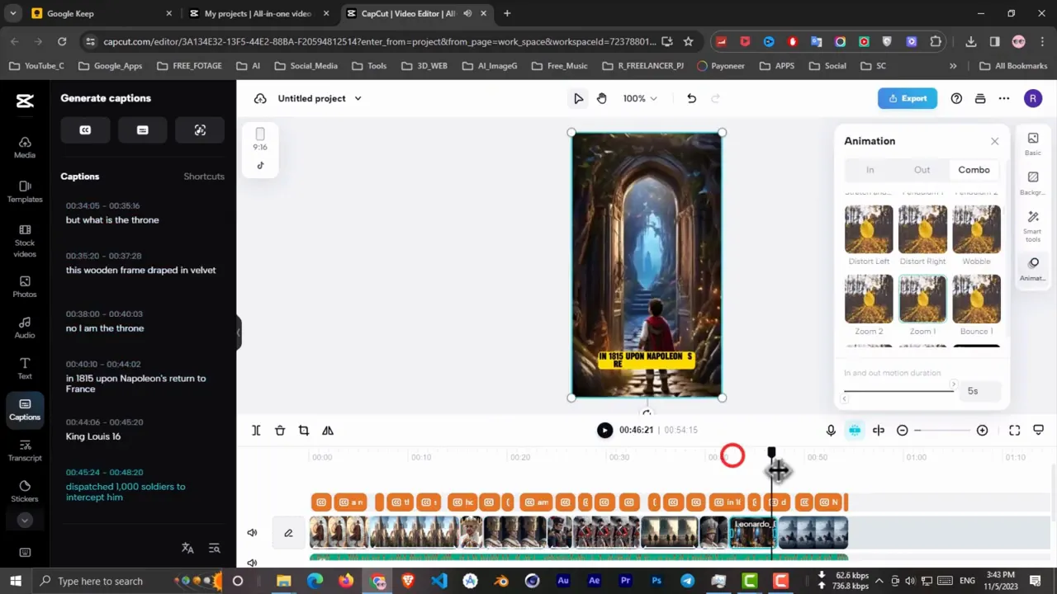Click the Export button
This screenshot has width=1057, height=594.
pyautogui.click(x=908, y=98)
